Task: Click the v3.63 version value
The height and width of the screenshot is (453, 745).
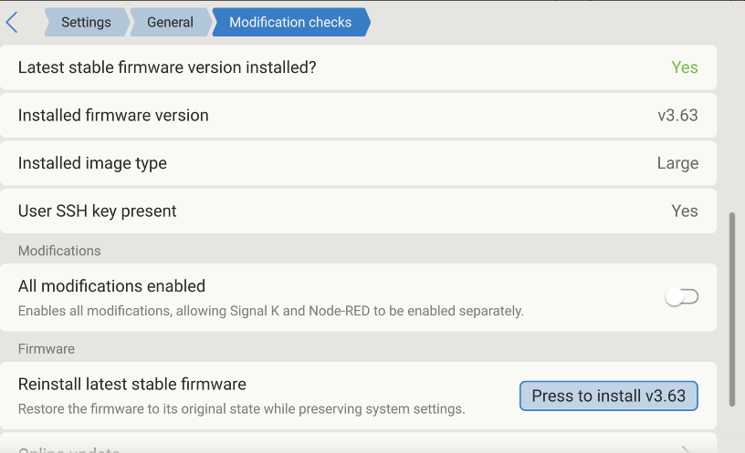Action: pyautogui.click(x=677, y=116)
